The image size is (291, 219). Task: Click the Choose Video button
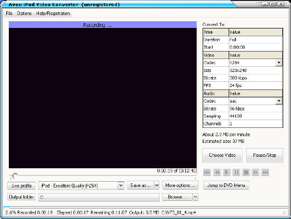point(222,155)
